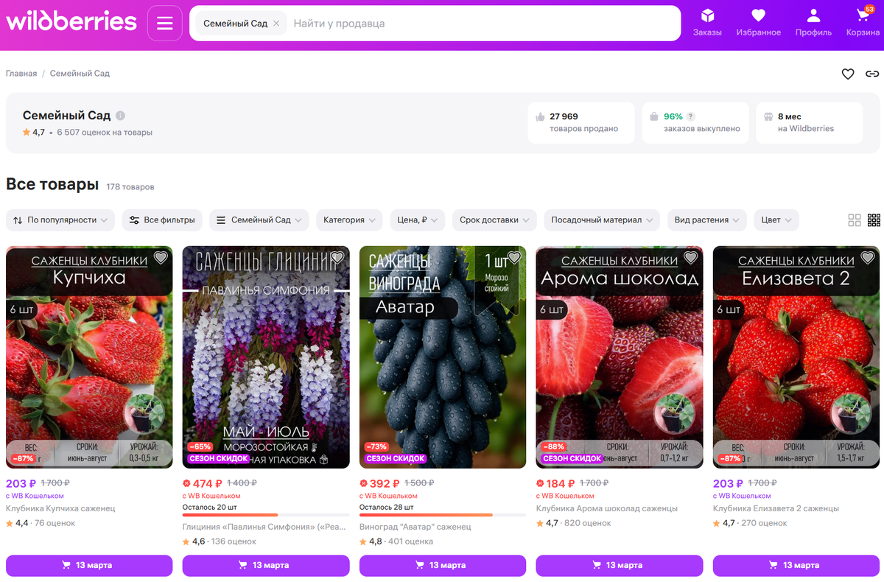Open the Все фильтры panel
Viewport: 884px width, 582px height.
[162, 220]
